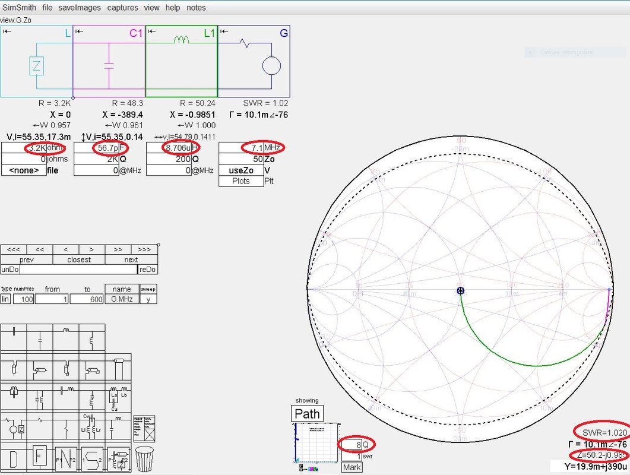This screenshot has height=475, width=630.
Task: Click the collapse arrow in block L1
Action: click(x=151, y=31)
